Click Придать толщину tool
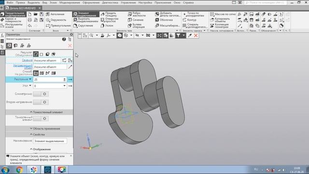 [x=109, y=14]
